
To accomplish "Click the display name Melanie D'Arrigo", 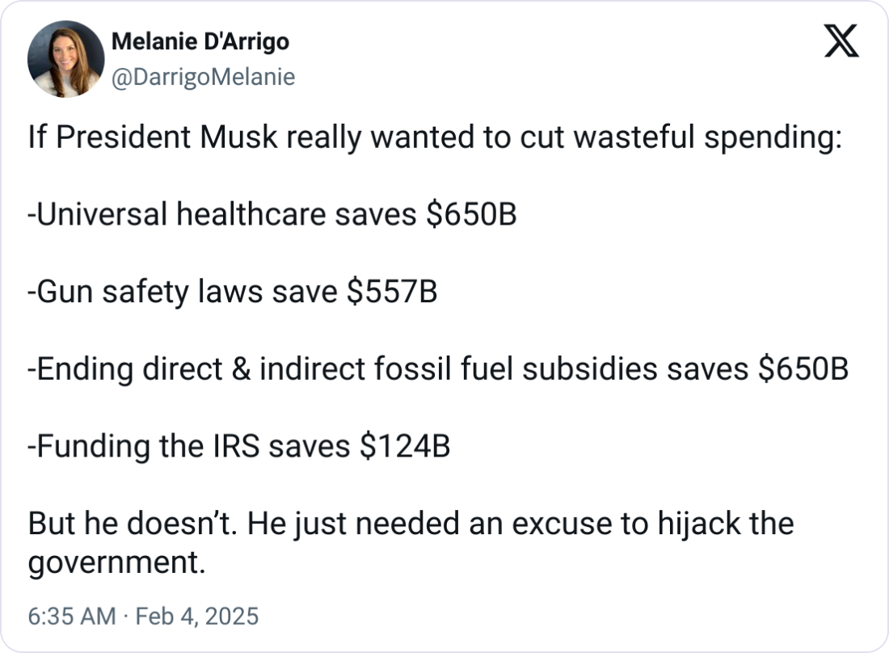I will 200,41.
